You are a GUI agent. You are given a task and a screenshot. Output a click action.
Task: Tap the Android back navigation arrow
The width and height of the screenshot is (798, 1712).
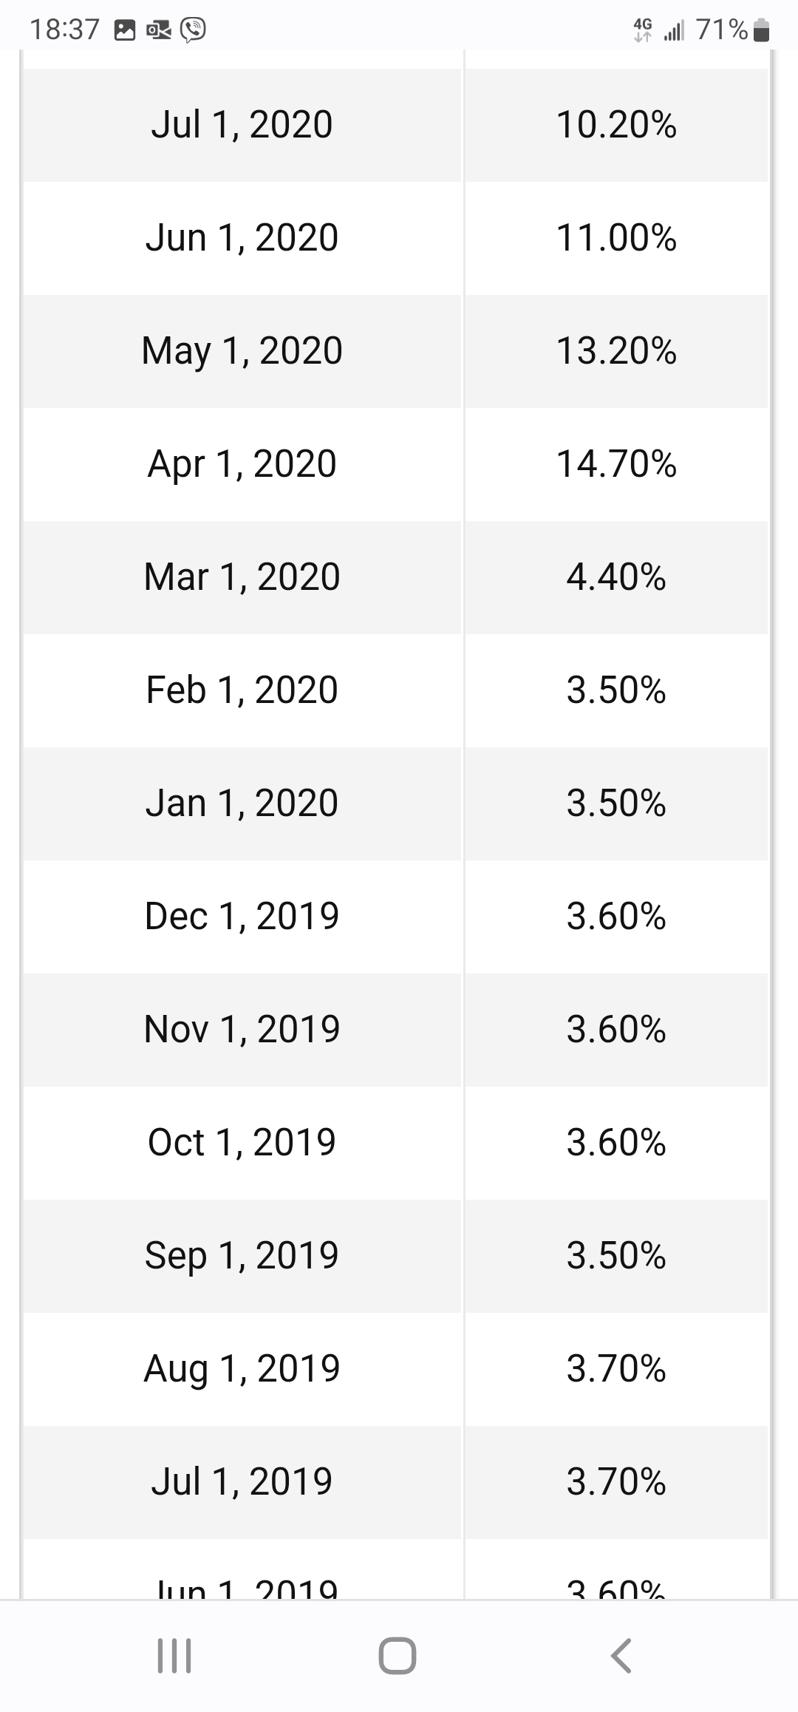coord(621,1656)
